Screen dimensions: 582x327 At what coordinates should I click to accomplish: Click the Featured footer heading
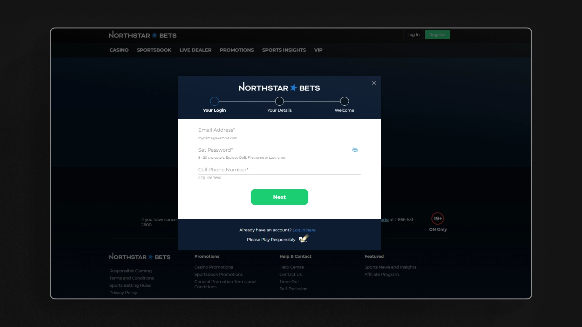374,256
